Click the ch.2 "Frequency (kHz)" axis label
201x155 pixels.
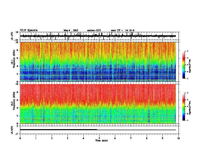click(14, 101)
